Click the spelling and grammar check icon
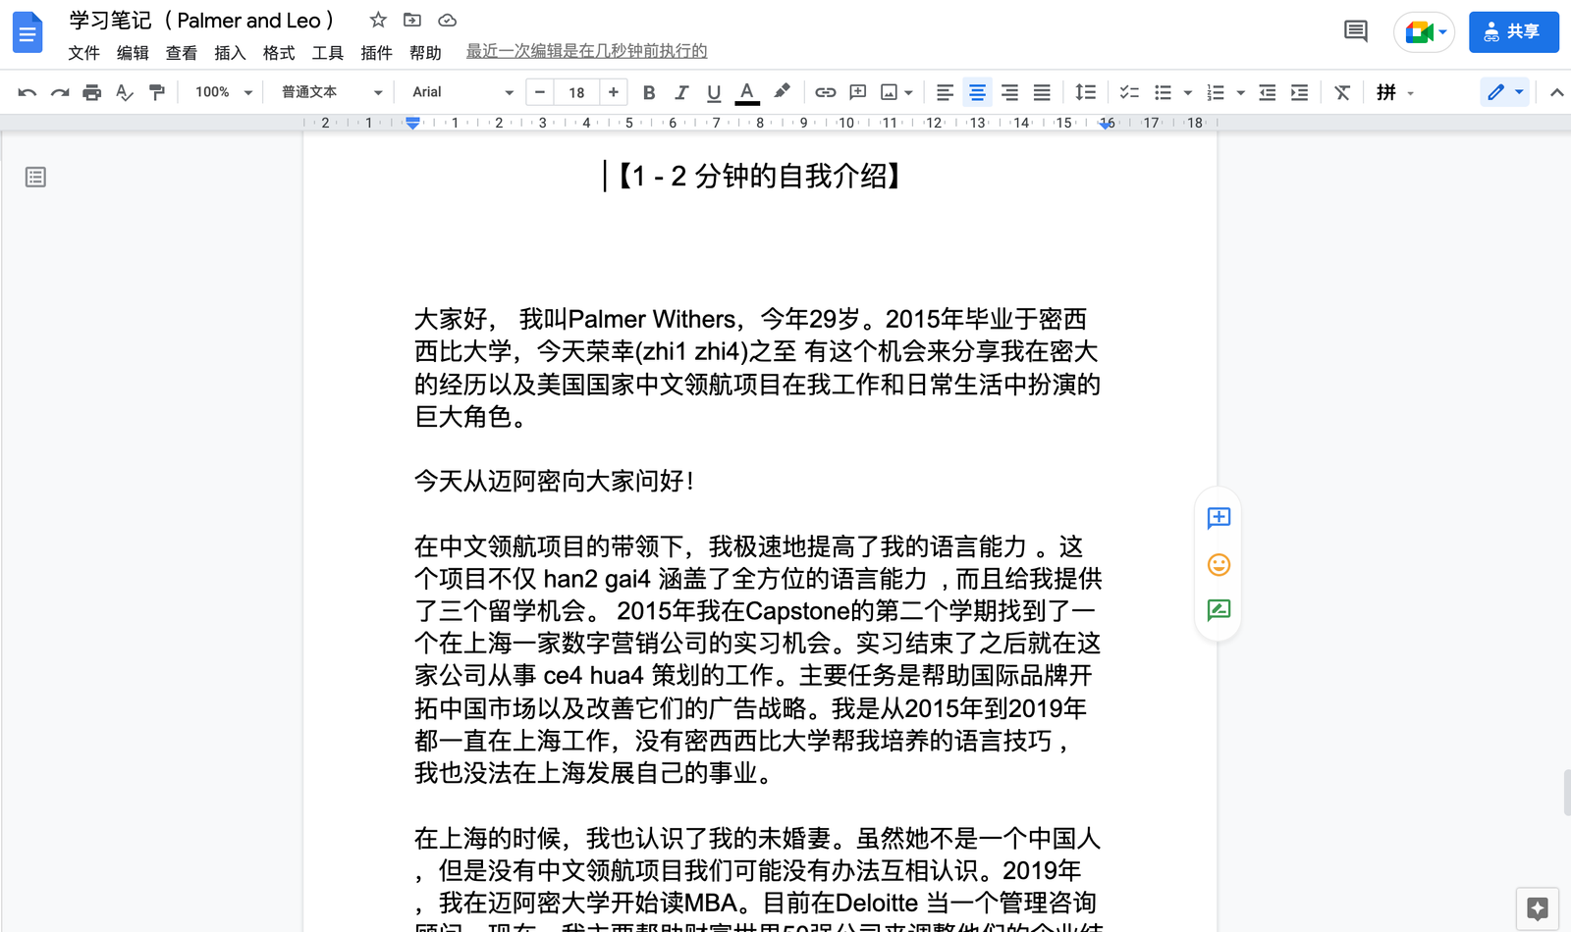The width and height of the screenshot is (1571, 932). point(124,91)
